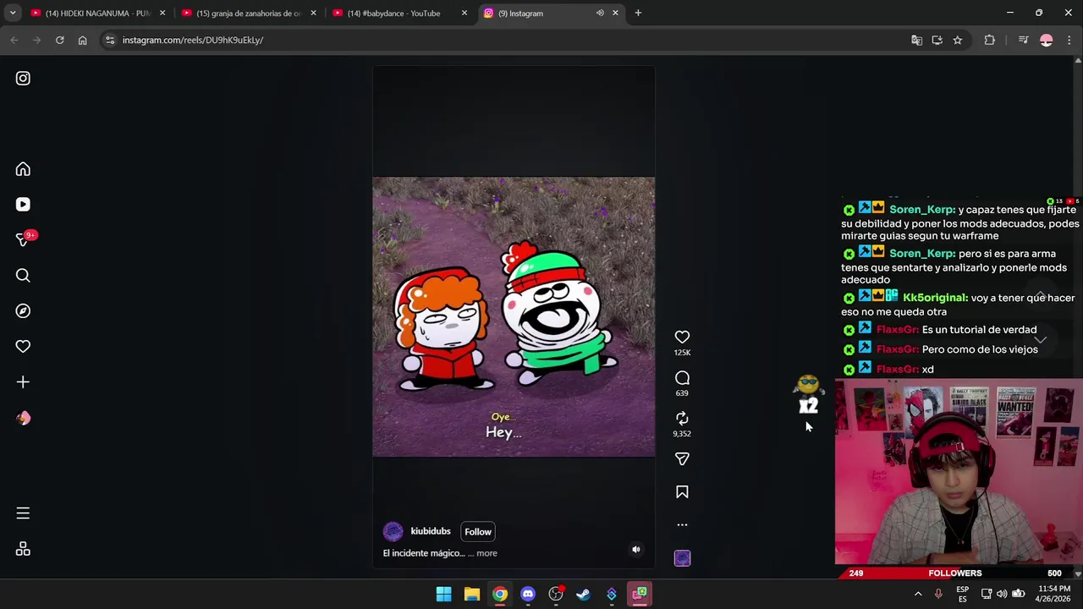The width and height of the screenshot is (1083, 609).
Task: Open the taskbar volume control
Action: coord(1002,594)
